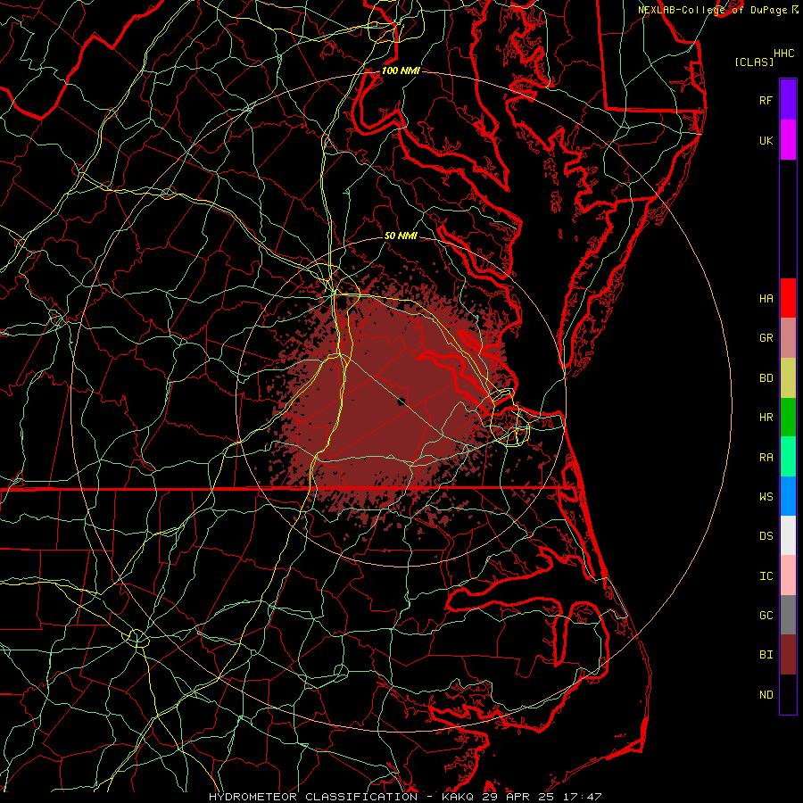Click the GC gray legend swatch
Image resolution: width=803 pixels, height=803 pixels.
coord(788,615)
